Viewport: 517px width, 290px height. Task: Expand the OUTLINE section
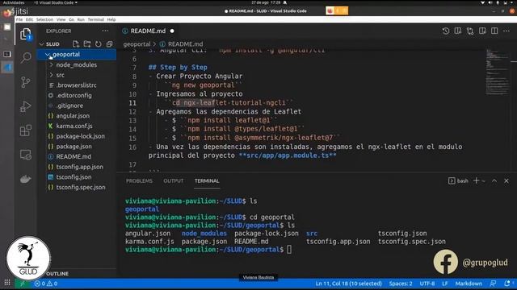click(x=57, y=274)
